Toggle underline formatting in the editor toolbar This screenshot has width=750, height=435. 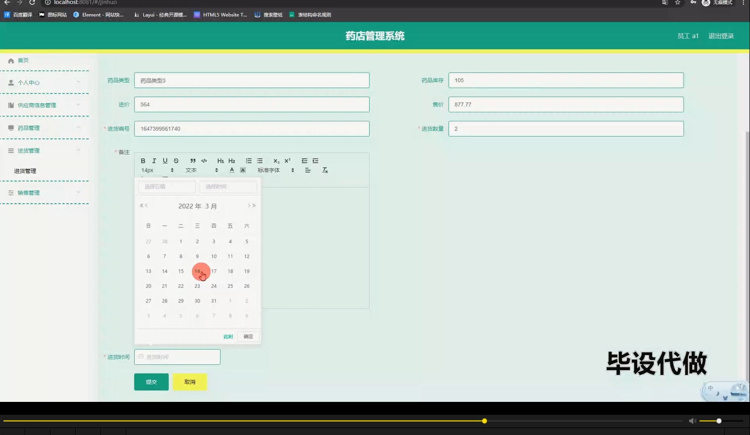pos(165,161)
